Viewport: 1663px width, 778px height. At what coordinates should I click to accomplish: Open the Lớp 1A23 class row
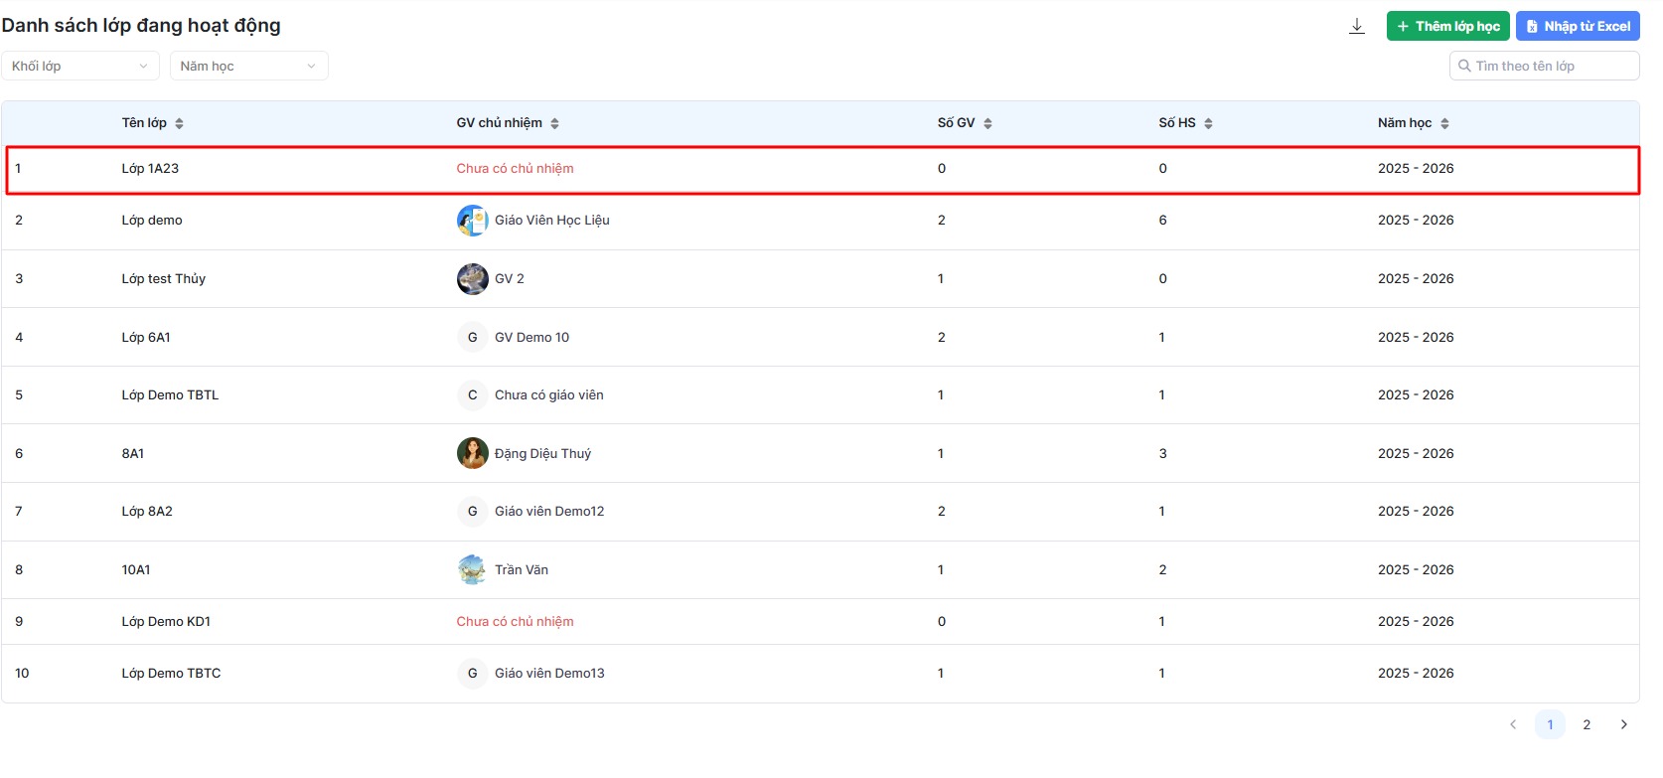pos(151,169)
